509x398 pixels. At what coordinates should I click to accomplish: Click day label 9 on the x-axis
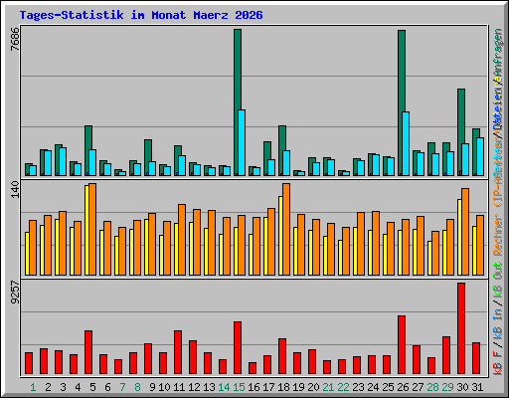(x=152, y=387)
